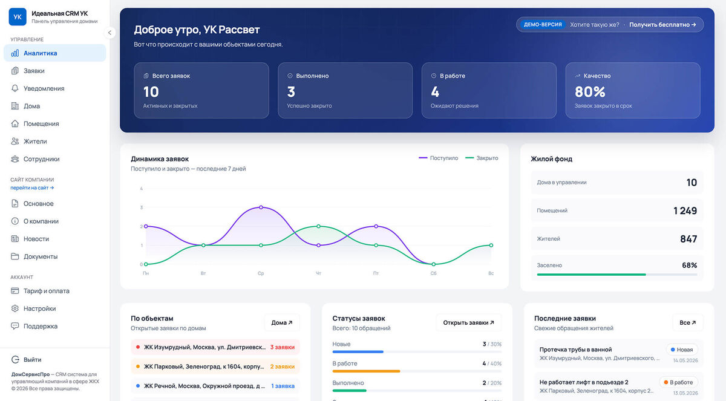Click the Настройки gear icon
Screen dimensions: 726x401
[x=15, y=308]
